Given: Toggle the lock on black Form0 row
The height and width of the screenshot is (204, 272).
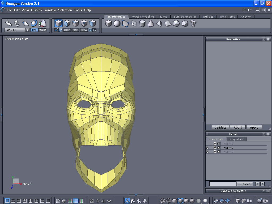Looking at the screenshot, I should click(x=215, y=148).
